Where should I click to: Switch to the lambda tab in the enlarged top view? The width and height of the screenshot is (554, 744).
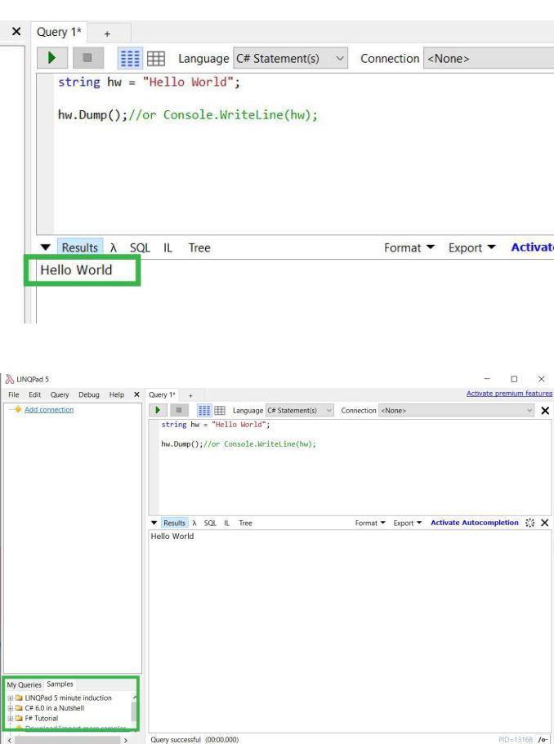pyautogui.click(x=113, y=247)
